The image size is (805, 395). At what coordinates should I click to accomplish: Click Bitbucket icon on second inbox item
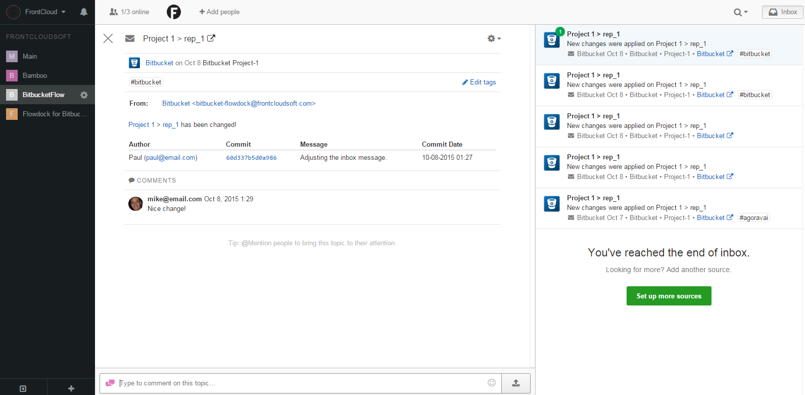(x=552, y=81)
